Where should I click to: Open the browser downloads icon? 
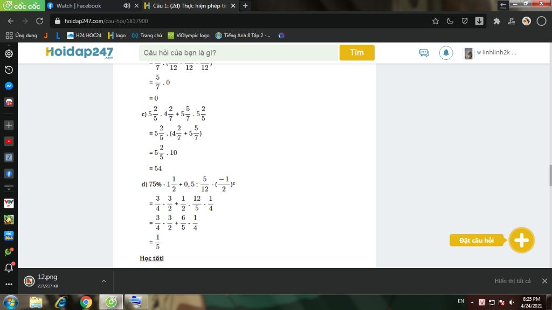(479, 21)
